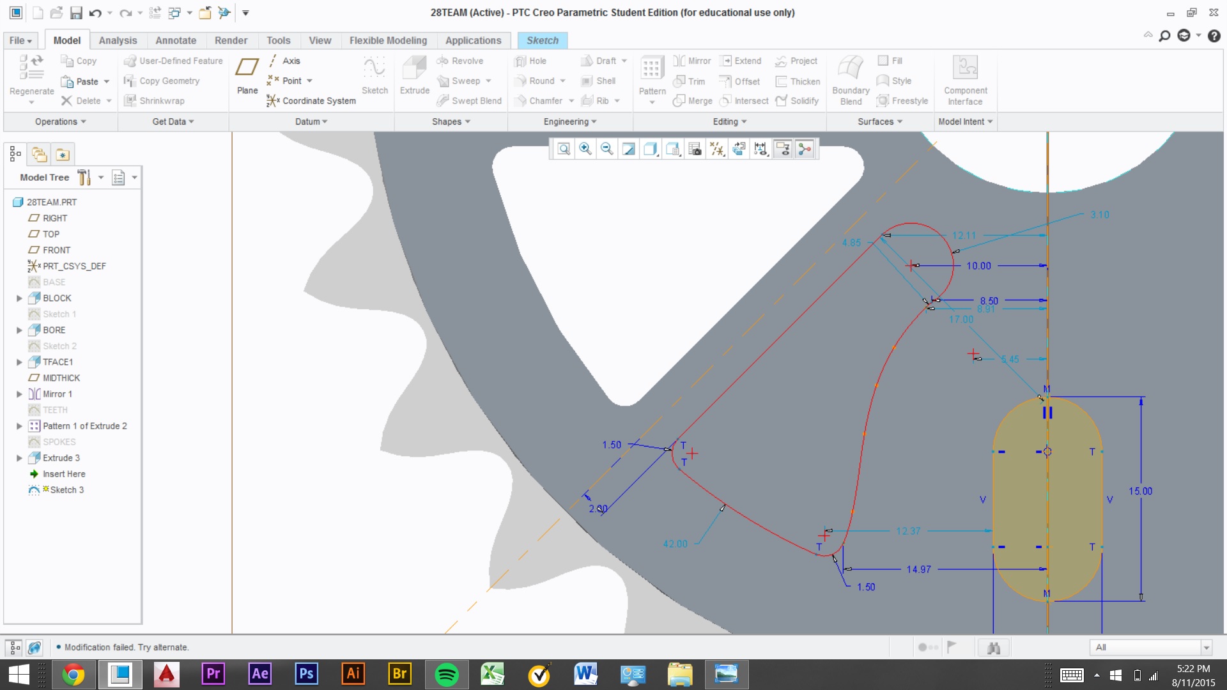Select Sketch 3 in the model tree
The height and width of the screenshot is (690, 1227).
pos(66,490)
